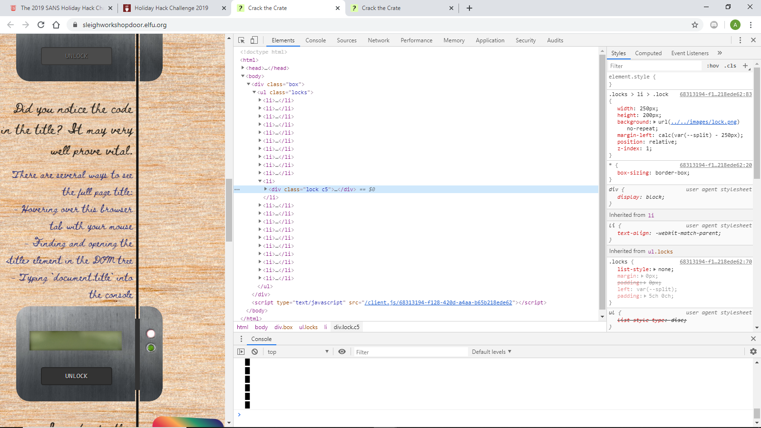Open the client.js script source link

click(438, 302)
